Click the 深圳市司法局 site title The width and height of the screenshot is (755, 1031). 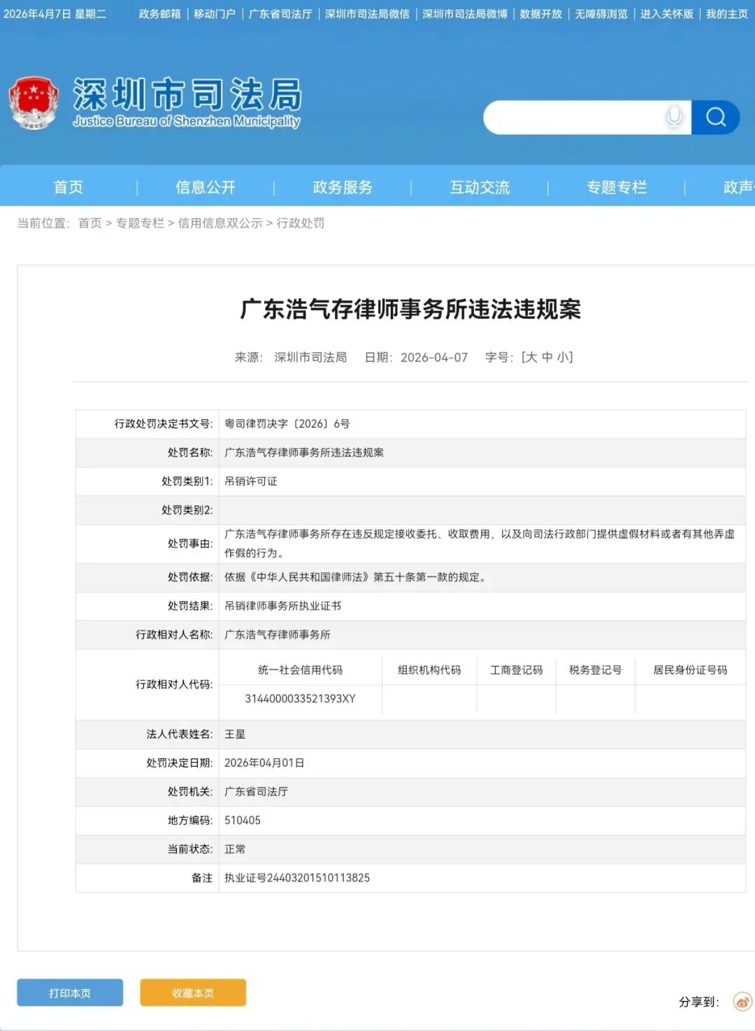[187, 94]
